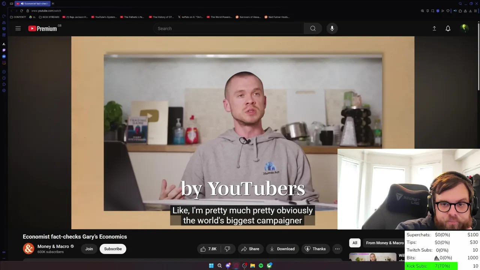Viewport: 480px width, 270px height.
Task: Open The Worst Powers bookmark
Action: point(219,17)
